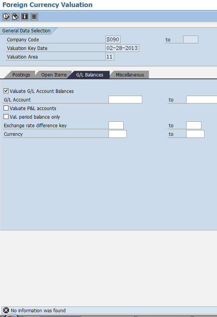Open the Open Items tab
217x317 pixels.
click(x=54, y=75)
